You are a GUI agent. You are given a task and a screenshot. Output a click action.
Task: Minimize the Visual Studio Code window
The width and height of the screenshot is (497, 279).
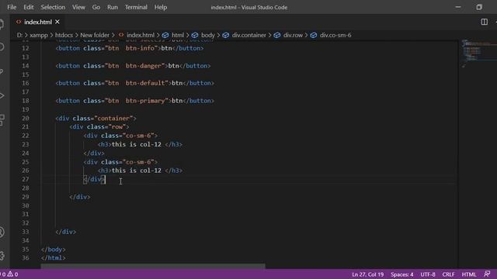coord(457,7)
